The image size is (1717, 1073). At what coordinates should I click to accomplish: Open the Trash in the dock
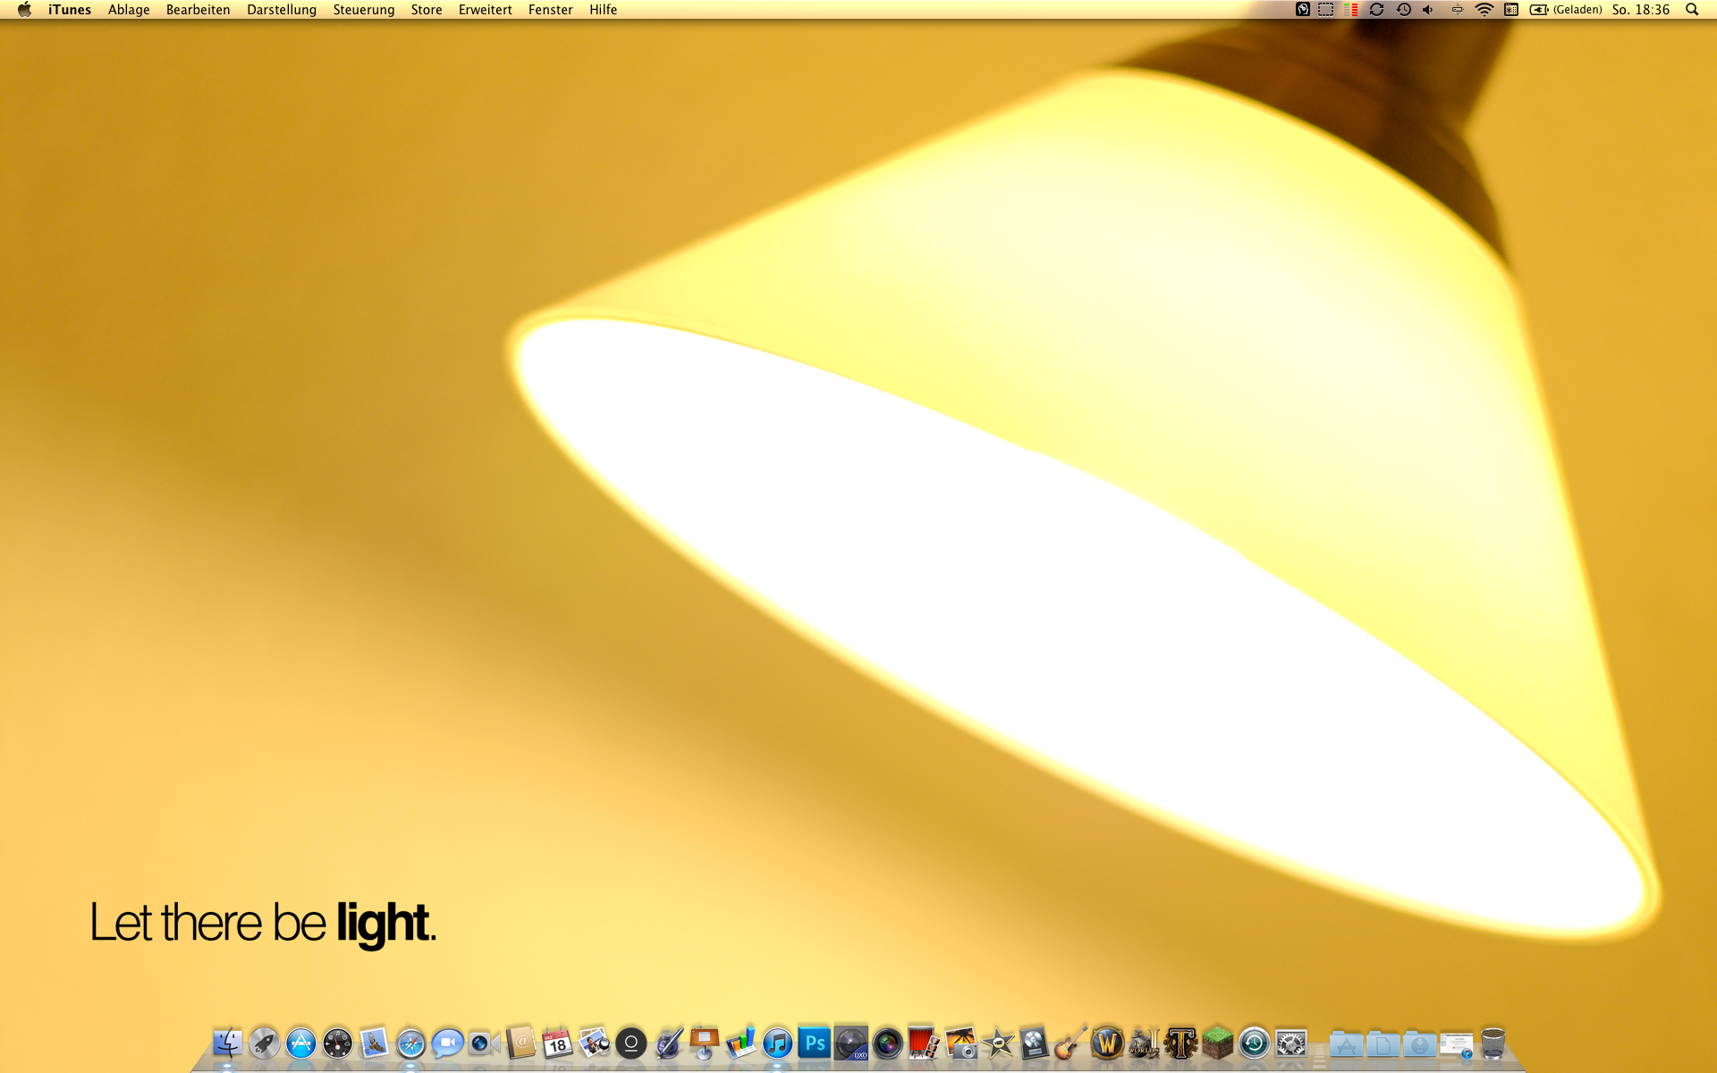1493,1043
